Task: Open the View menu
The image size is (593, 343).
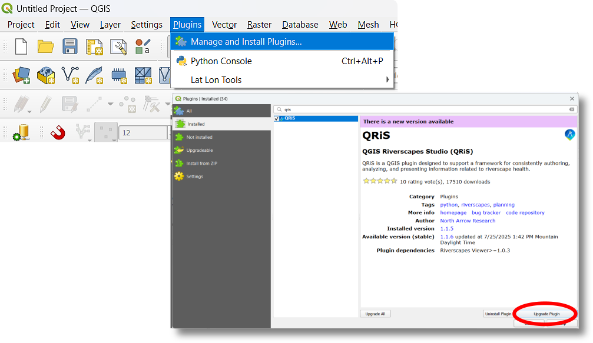Action: click(80, 25)
